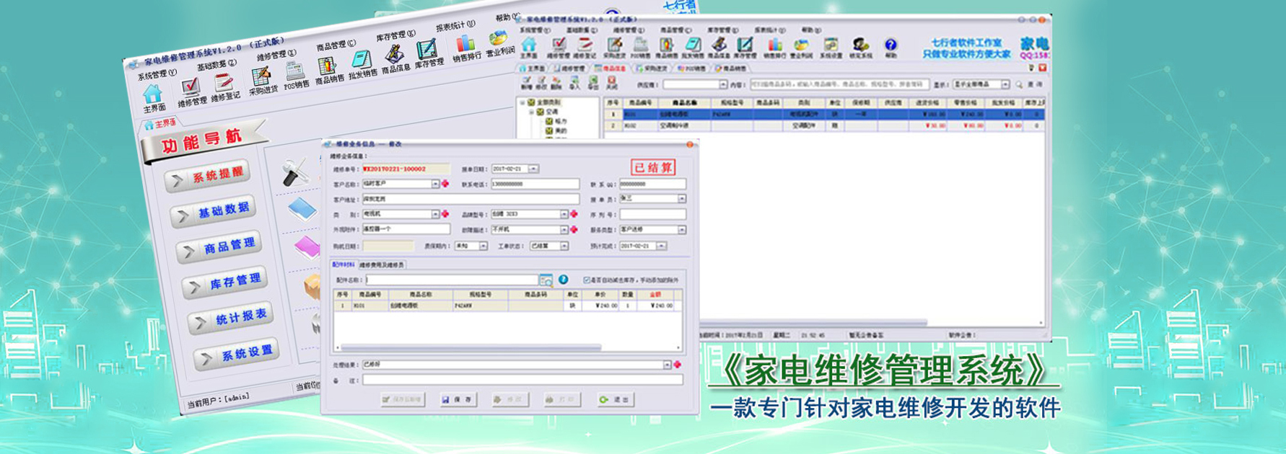Click the 导出 icon in the product list sub-toolbar

pos(592,80)
